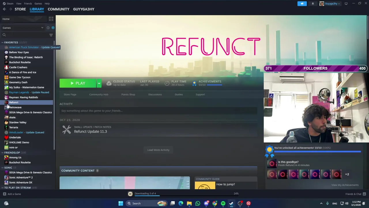The height and width of the screenshot is (208, 369).
Task: Open Support link
Action: (200, 94)
